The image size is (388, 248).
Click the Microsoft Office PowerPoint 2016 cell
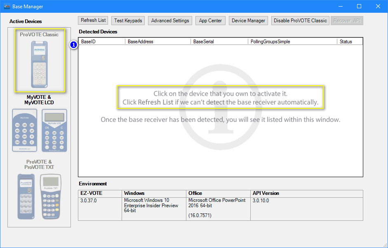(x=218, y=209)
